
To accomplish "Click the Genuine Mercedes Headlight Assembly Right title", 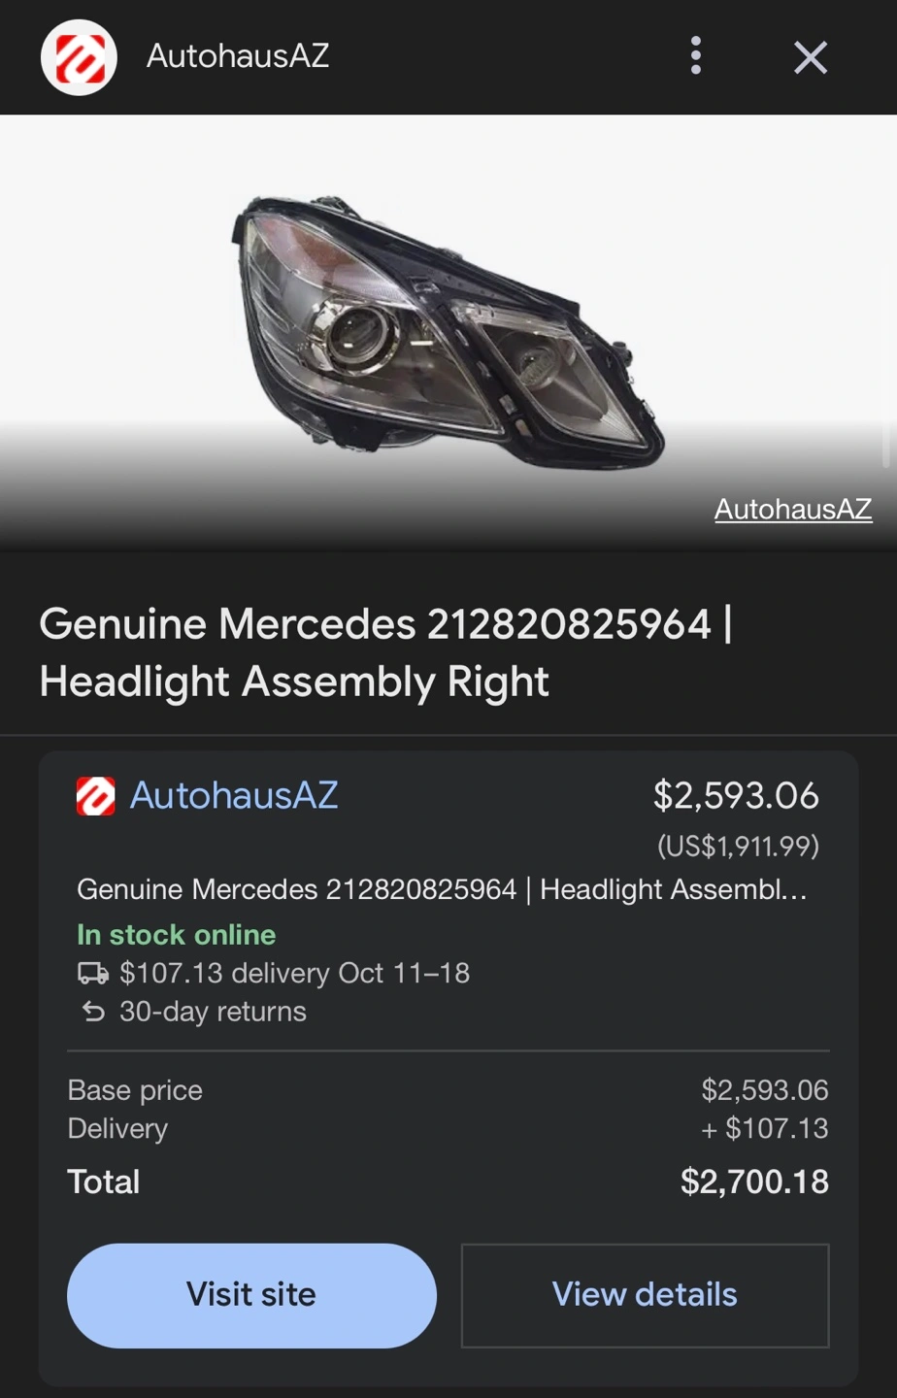I will [385, 652].
